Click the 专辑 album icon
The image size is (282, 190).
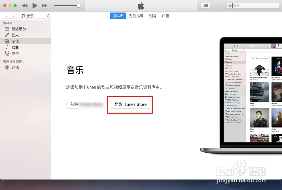[x=7, y=41]
